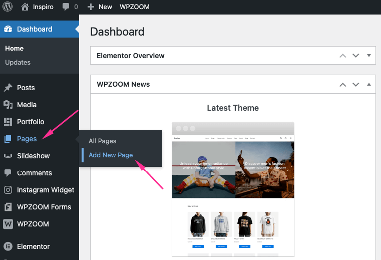This screenshot has height=260, width=381.
Task: Click the Elementor icon in sidebar
Action: (x=8, y=246)
